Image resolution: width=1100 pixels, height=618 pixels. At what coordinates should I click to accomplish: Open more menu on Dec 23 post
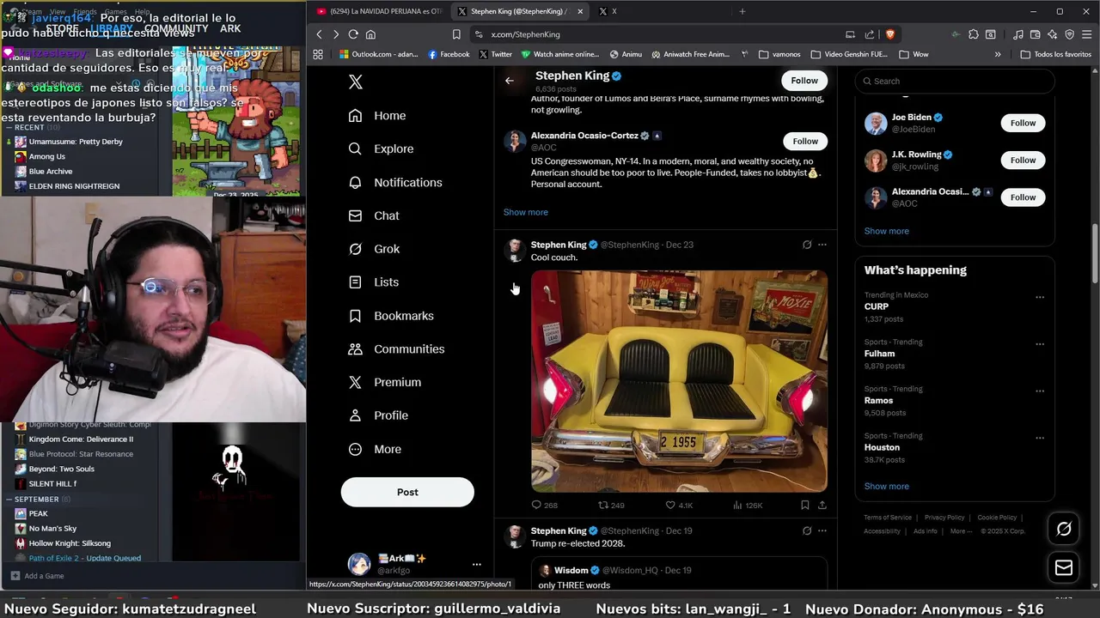822,245
